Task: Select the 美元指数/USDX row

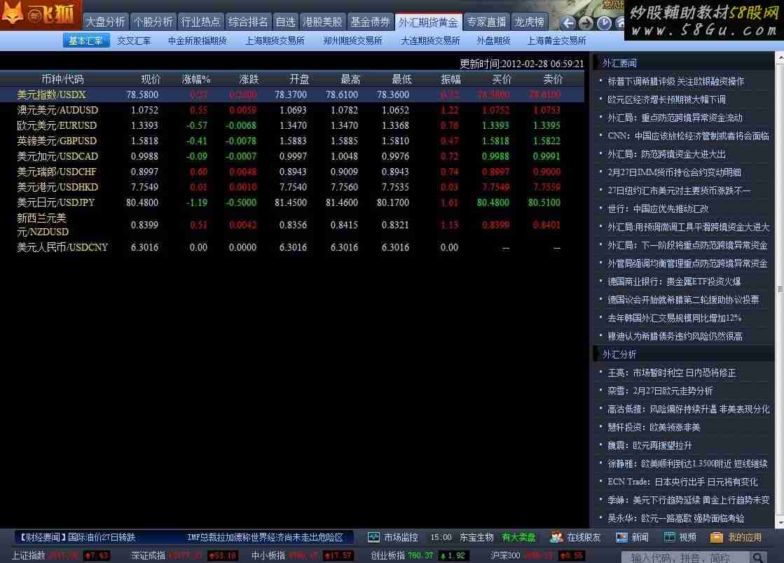Action: click(292, 95)
